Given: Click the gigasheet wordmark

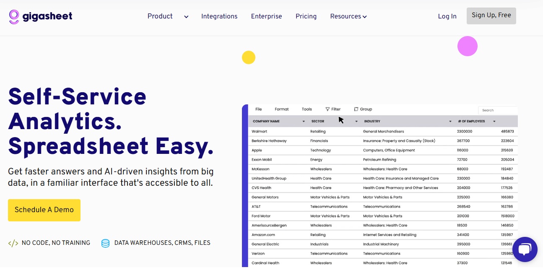Looking at the screenshot, I should 47,16.
